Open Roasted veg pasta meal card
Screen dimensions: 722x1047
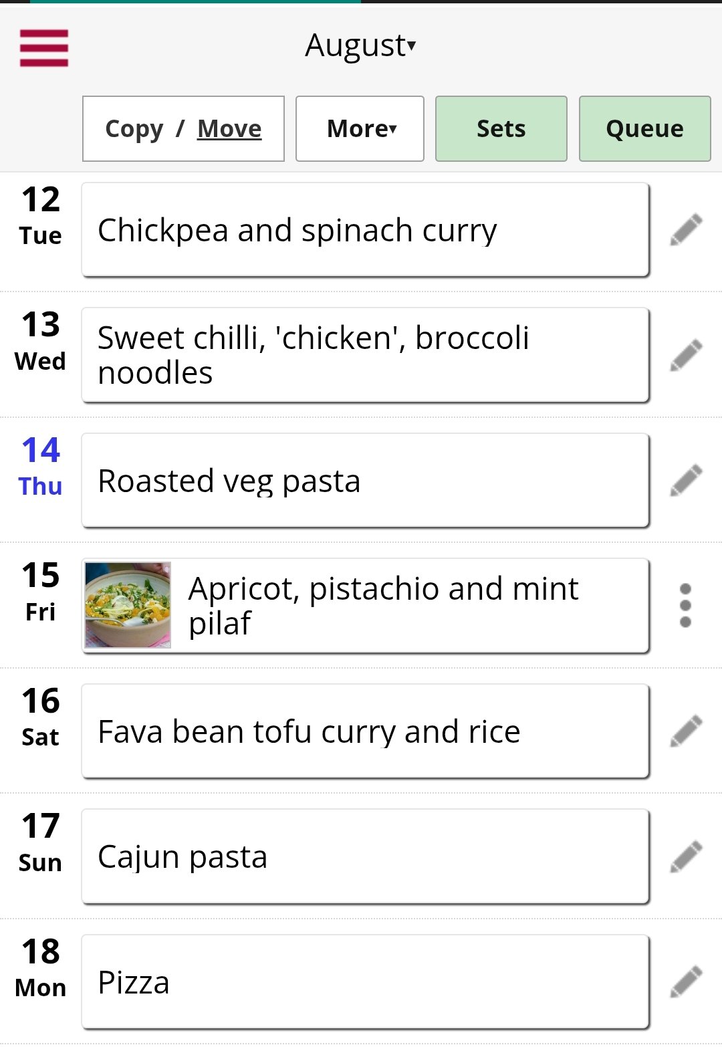365,480
